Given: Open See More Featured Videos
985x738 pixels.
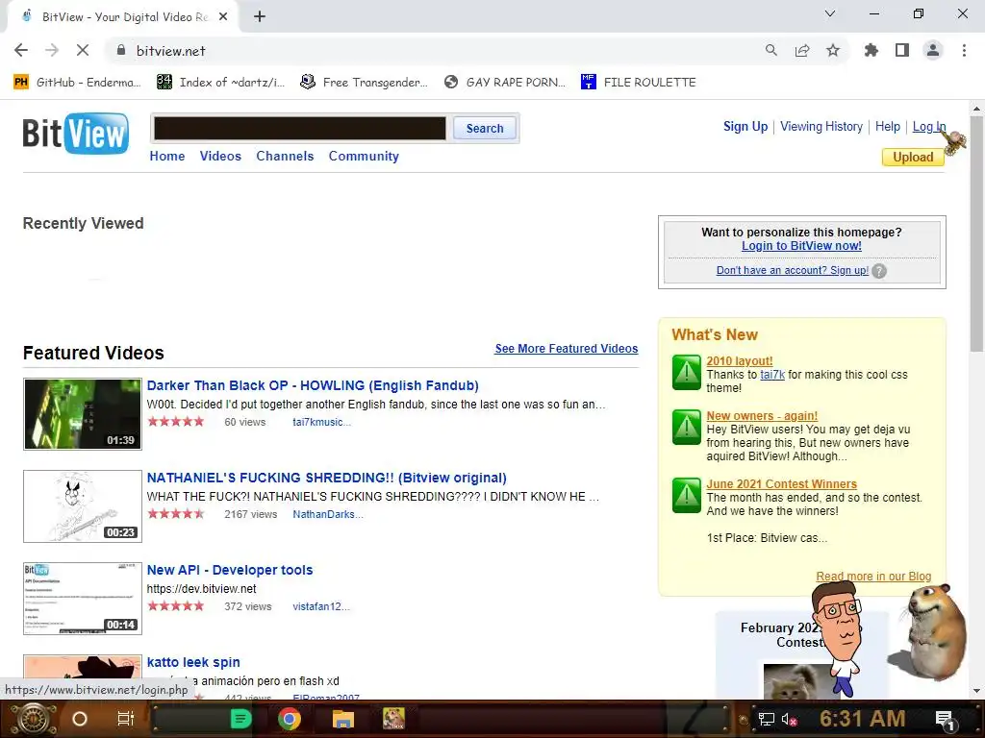Looking at the screenshot, I should point(566,348).
